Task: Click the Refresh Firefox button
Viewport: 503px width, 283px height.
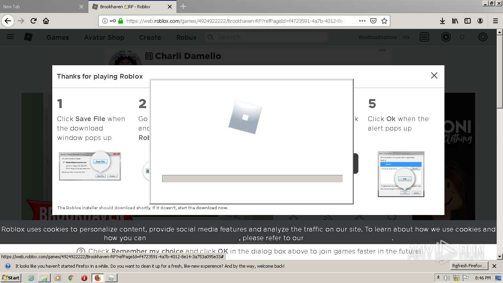Action: [x=469, y=266]
